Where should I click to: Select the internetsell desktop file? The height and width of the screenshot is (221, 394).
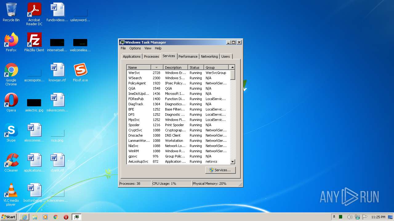click(x=57, y=45)
